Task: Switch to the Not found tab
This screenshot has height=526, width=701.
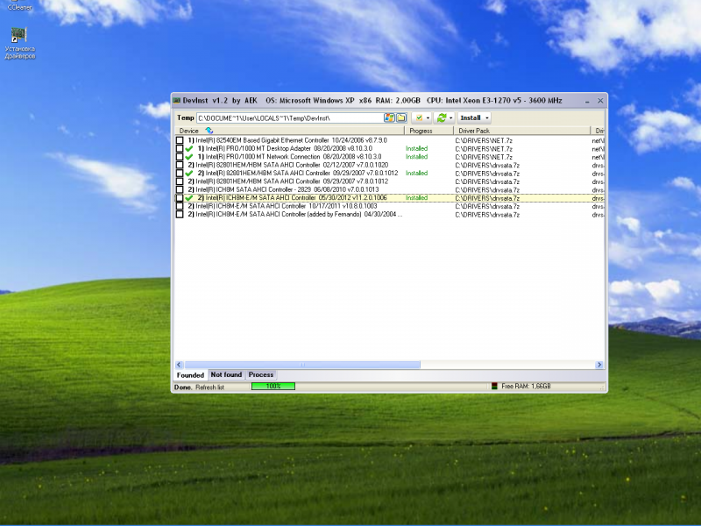Action: click(x=226, y=374)
